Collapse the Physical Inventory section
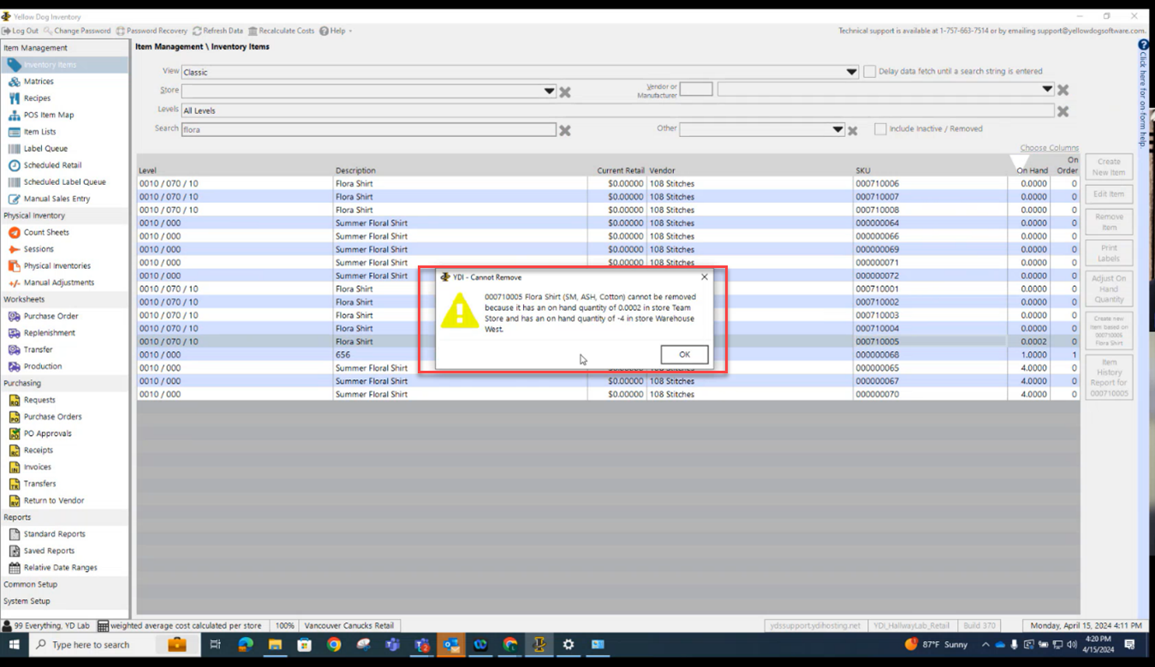The height and width of the screenshot is (667, 1155). (x=64, y=216)
